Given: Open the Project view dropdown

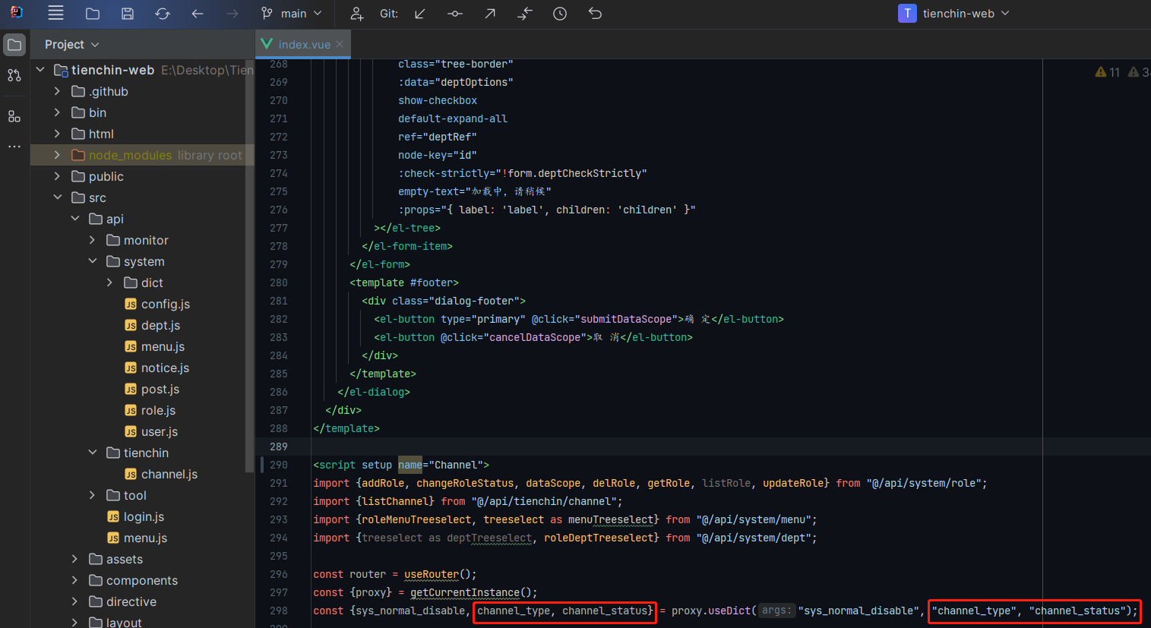Looking at the screenshot, I should (x=72, y=45).
